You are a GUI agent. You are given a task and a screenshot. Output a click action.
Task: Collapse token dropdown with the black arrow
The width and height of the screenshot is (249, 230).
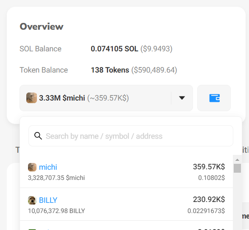[x=182, y=98]
